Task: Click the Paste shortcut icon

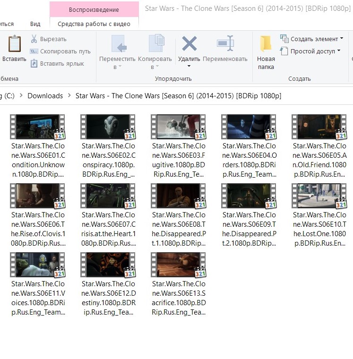Action: [34, 63]
